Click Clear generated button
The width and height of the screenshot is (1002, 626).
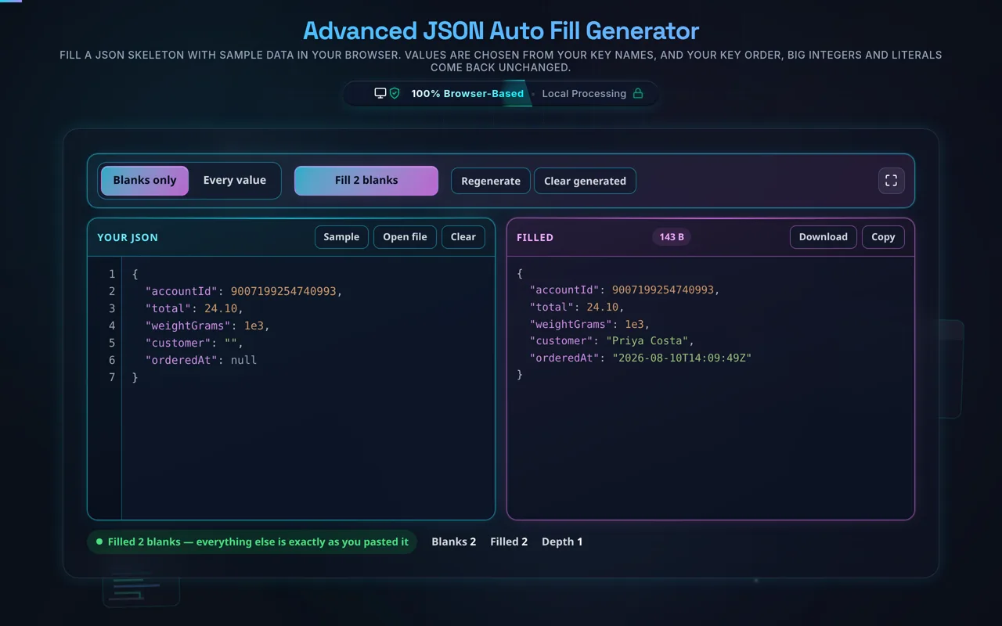585,181
